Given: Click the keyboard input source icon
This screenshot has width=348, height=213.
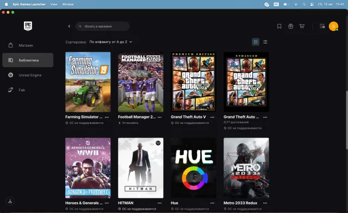Looking at the screenshot, I should (276, 4).
